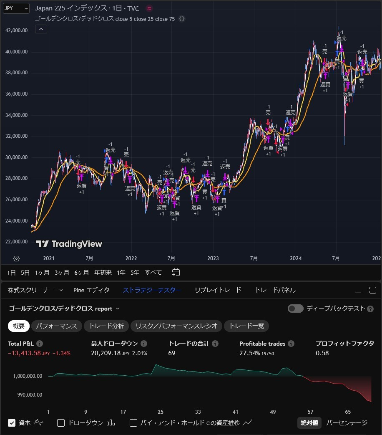Screen dimensions: 382x435
Task: Click the bar chart icon beside ドローダウン
Action: 111,422
